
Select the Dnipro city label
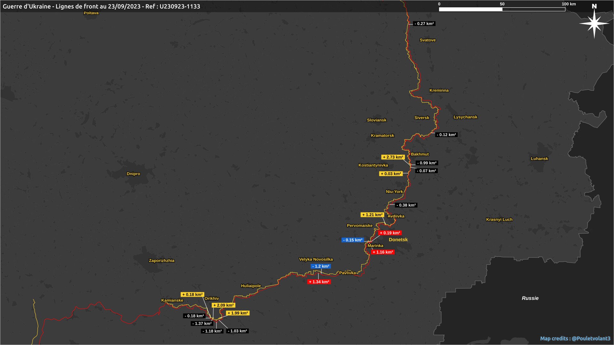click(x=133, y=174)
